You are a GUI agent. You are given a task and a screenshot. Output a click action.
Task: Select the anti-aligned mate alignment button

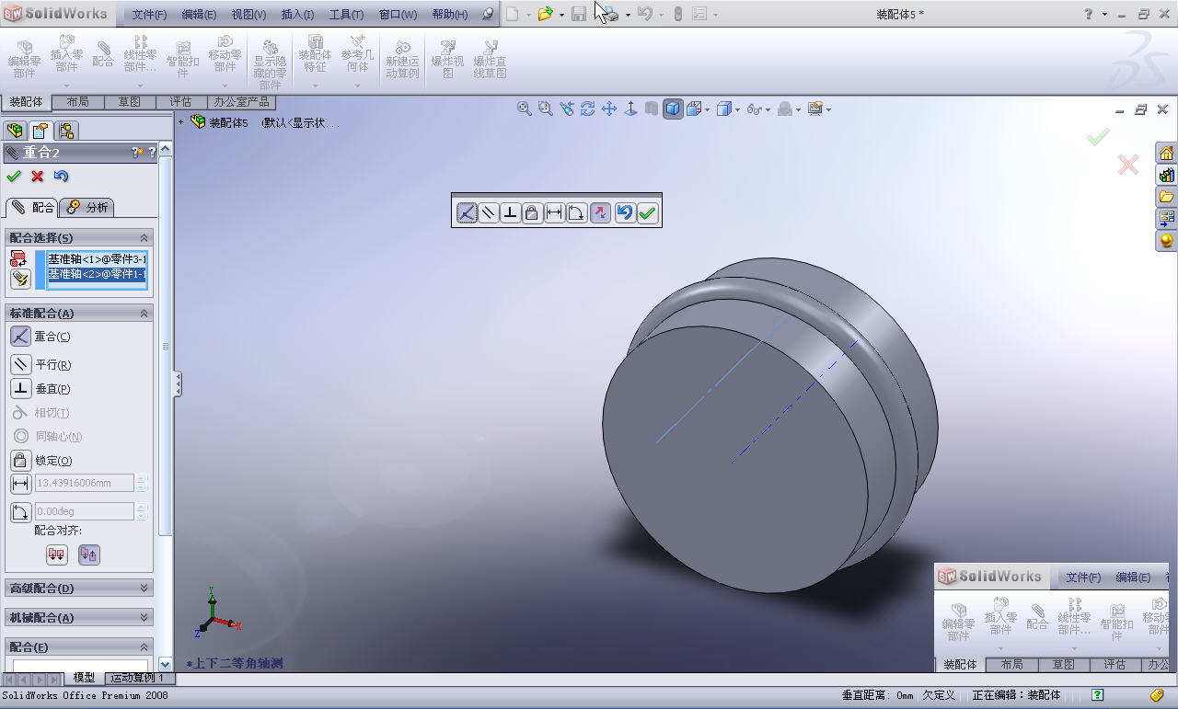point(88,555)
